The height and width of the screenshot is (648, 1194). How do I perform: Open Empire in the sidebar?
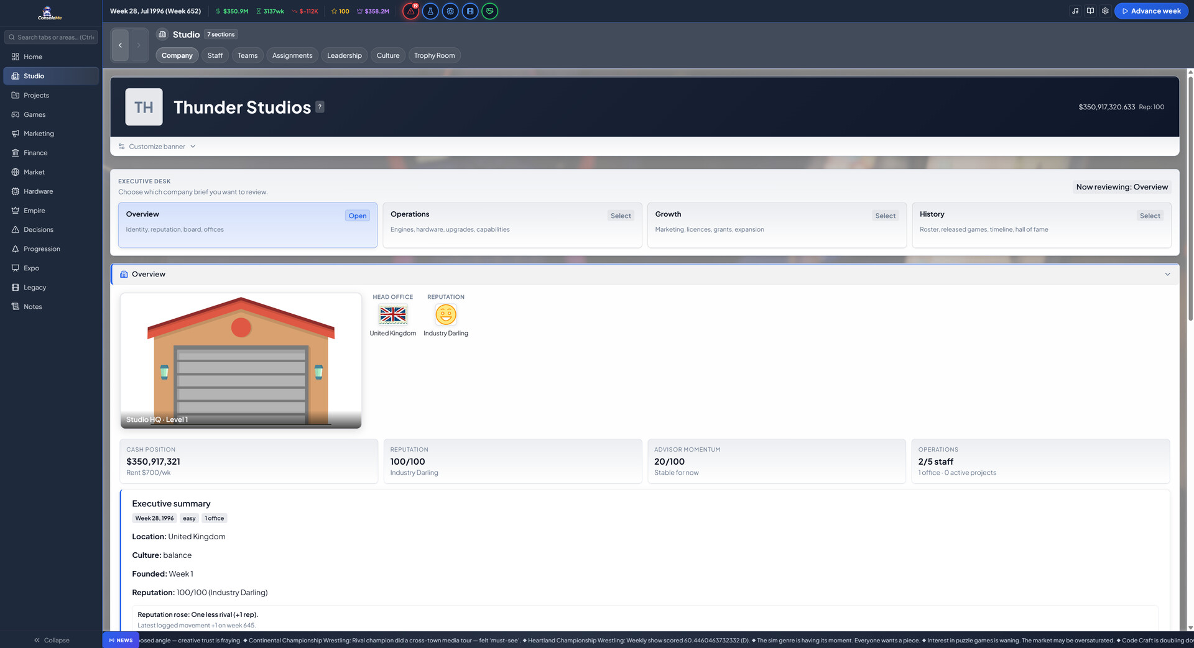pos(51,211)
